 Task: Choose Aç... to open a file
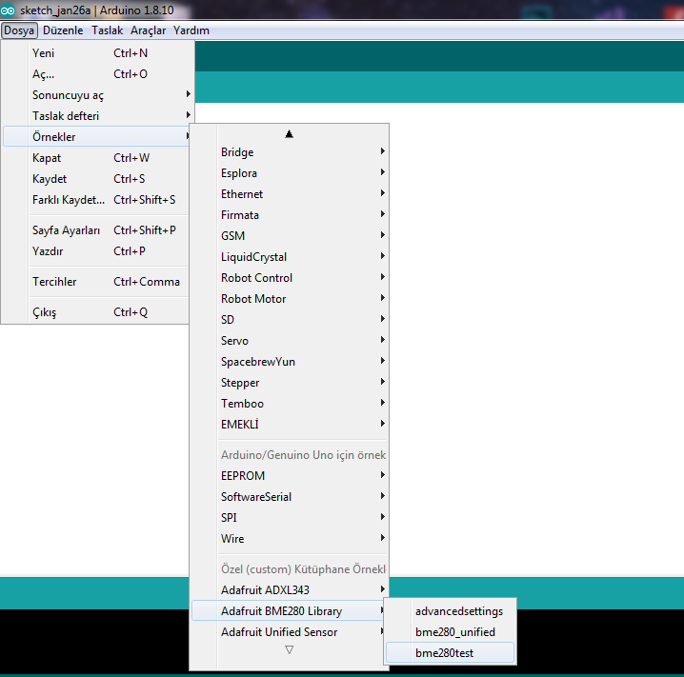tap(98, 74)
